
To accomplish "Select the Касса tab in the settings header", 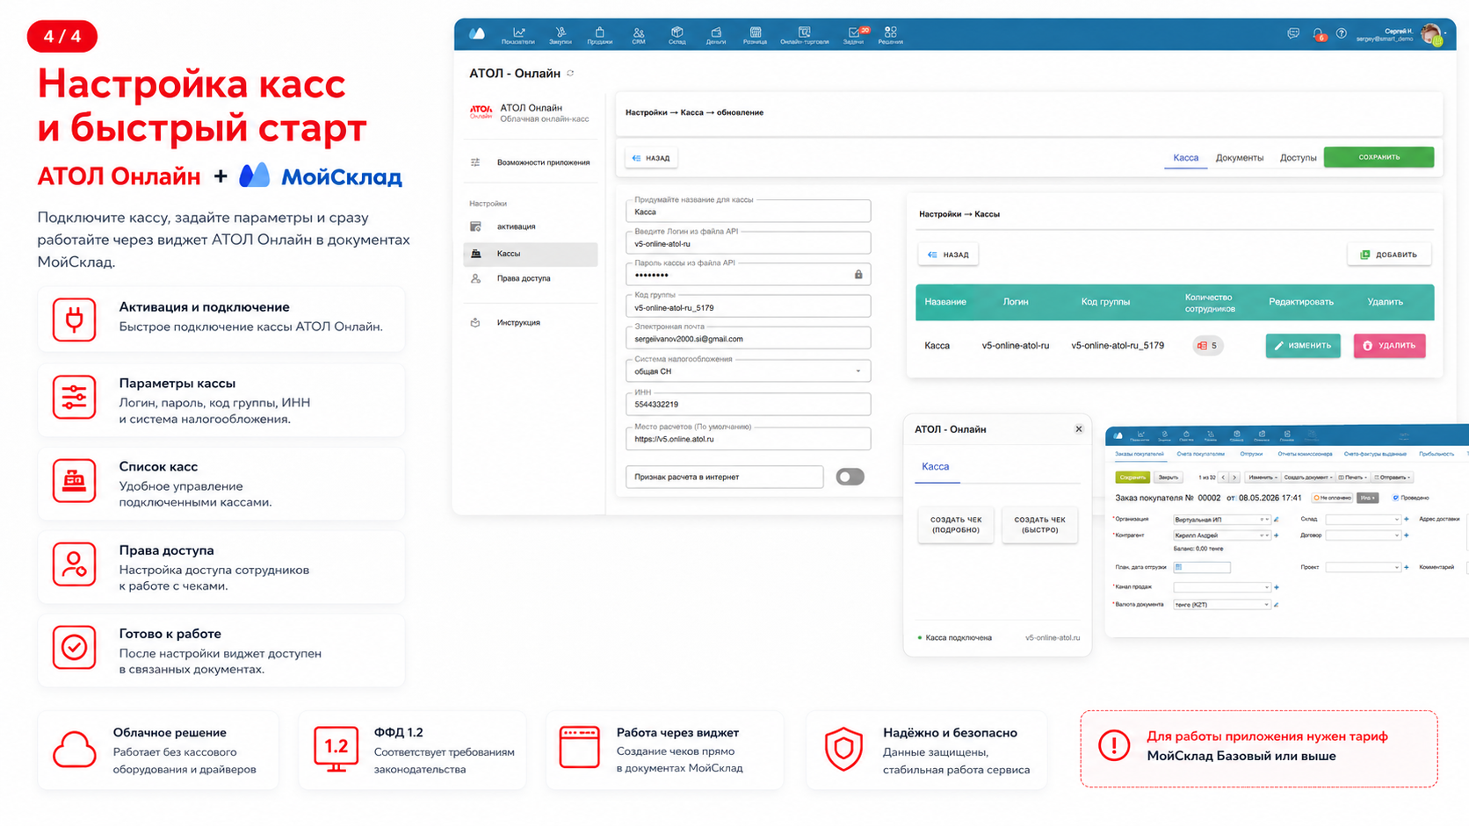I will click(x=1185, y=158).
